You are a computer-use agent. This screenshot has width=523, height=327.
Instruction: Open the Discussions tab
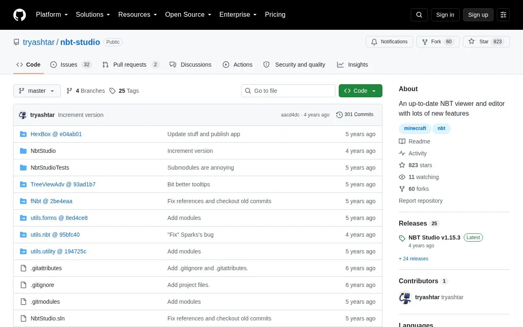tap(190, 65)
